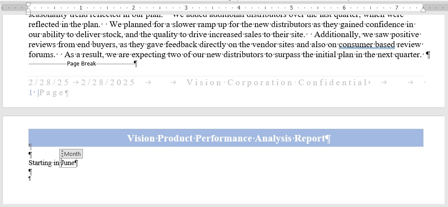The width and height of the screenshot is (448, 207).
Task: Click the paragraph mark after the Page Break
Action: pyautogui.click(x=136, y=64)
